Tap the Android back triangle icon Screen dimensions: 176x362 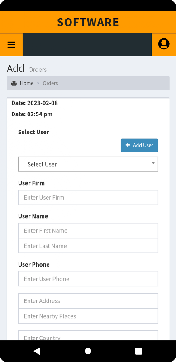pos(37,351)
